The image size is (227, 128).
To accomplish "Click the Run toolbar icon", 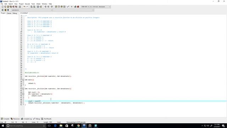I will pyautogui.click(x=59, y=7).
